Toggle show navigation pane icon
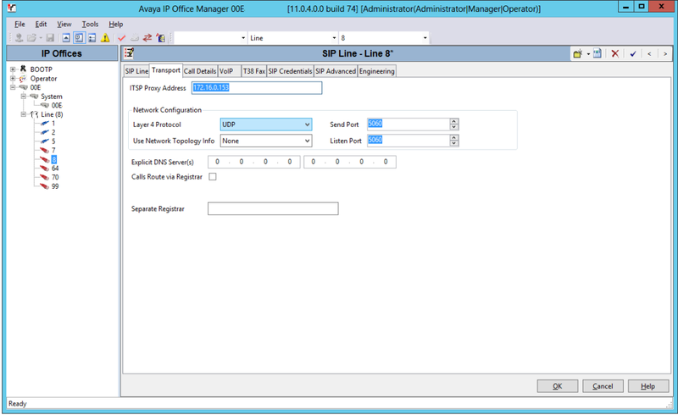The width and height of the screenshot is (678, 415). point(79,38)
